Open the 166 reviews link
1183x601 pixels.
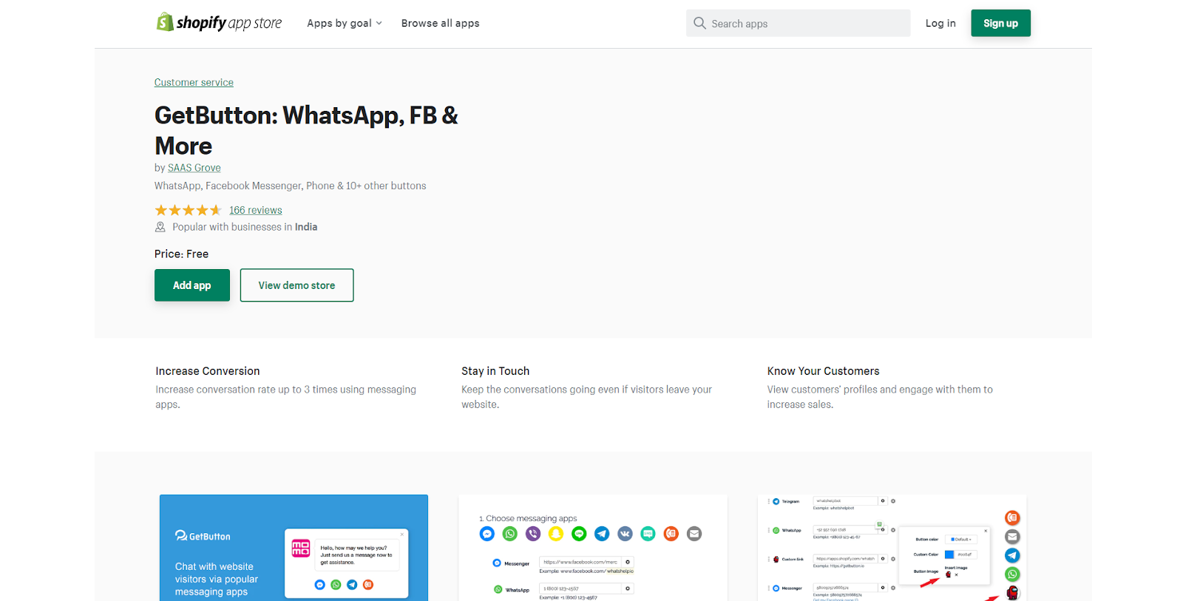(255, 210)
